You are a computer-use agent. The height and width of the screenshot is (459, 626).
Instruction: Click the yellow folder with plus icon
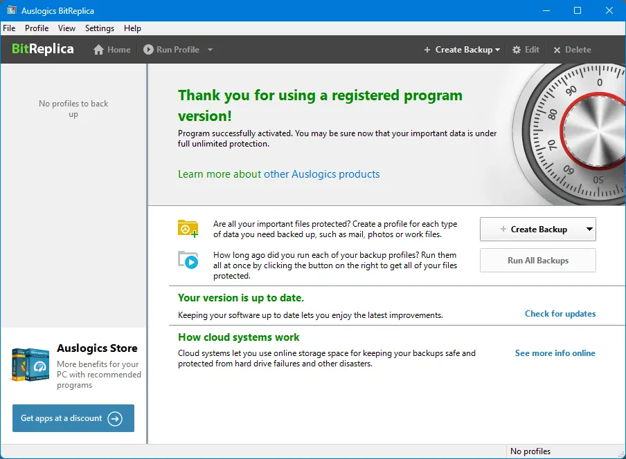[x=188, y=229]
